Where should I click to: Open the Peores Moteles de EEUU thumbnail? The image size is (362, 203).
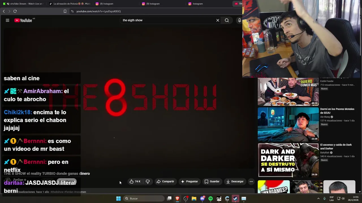tap(288, 124)
